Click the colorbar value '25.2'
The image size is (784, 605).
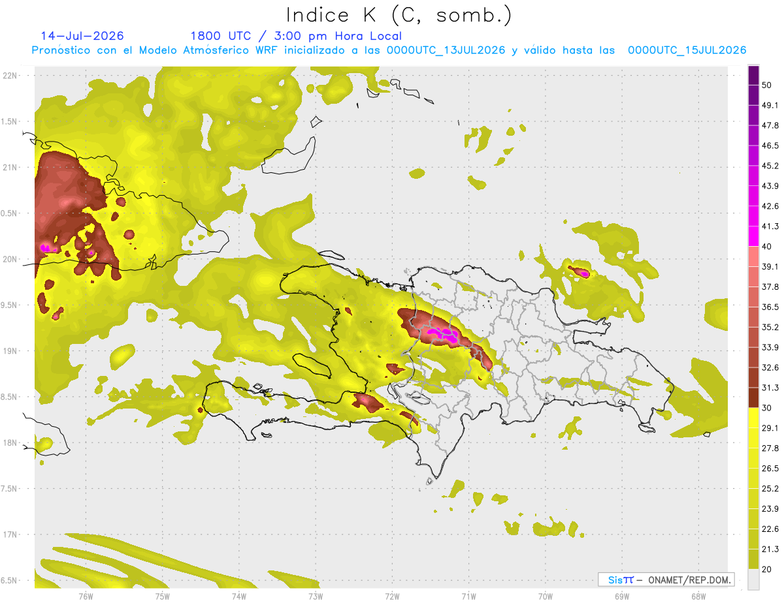770,489
